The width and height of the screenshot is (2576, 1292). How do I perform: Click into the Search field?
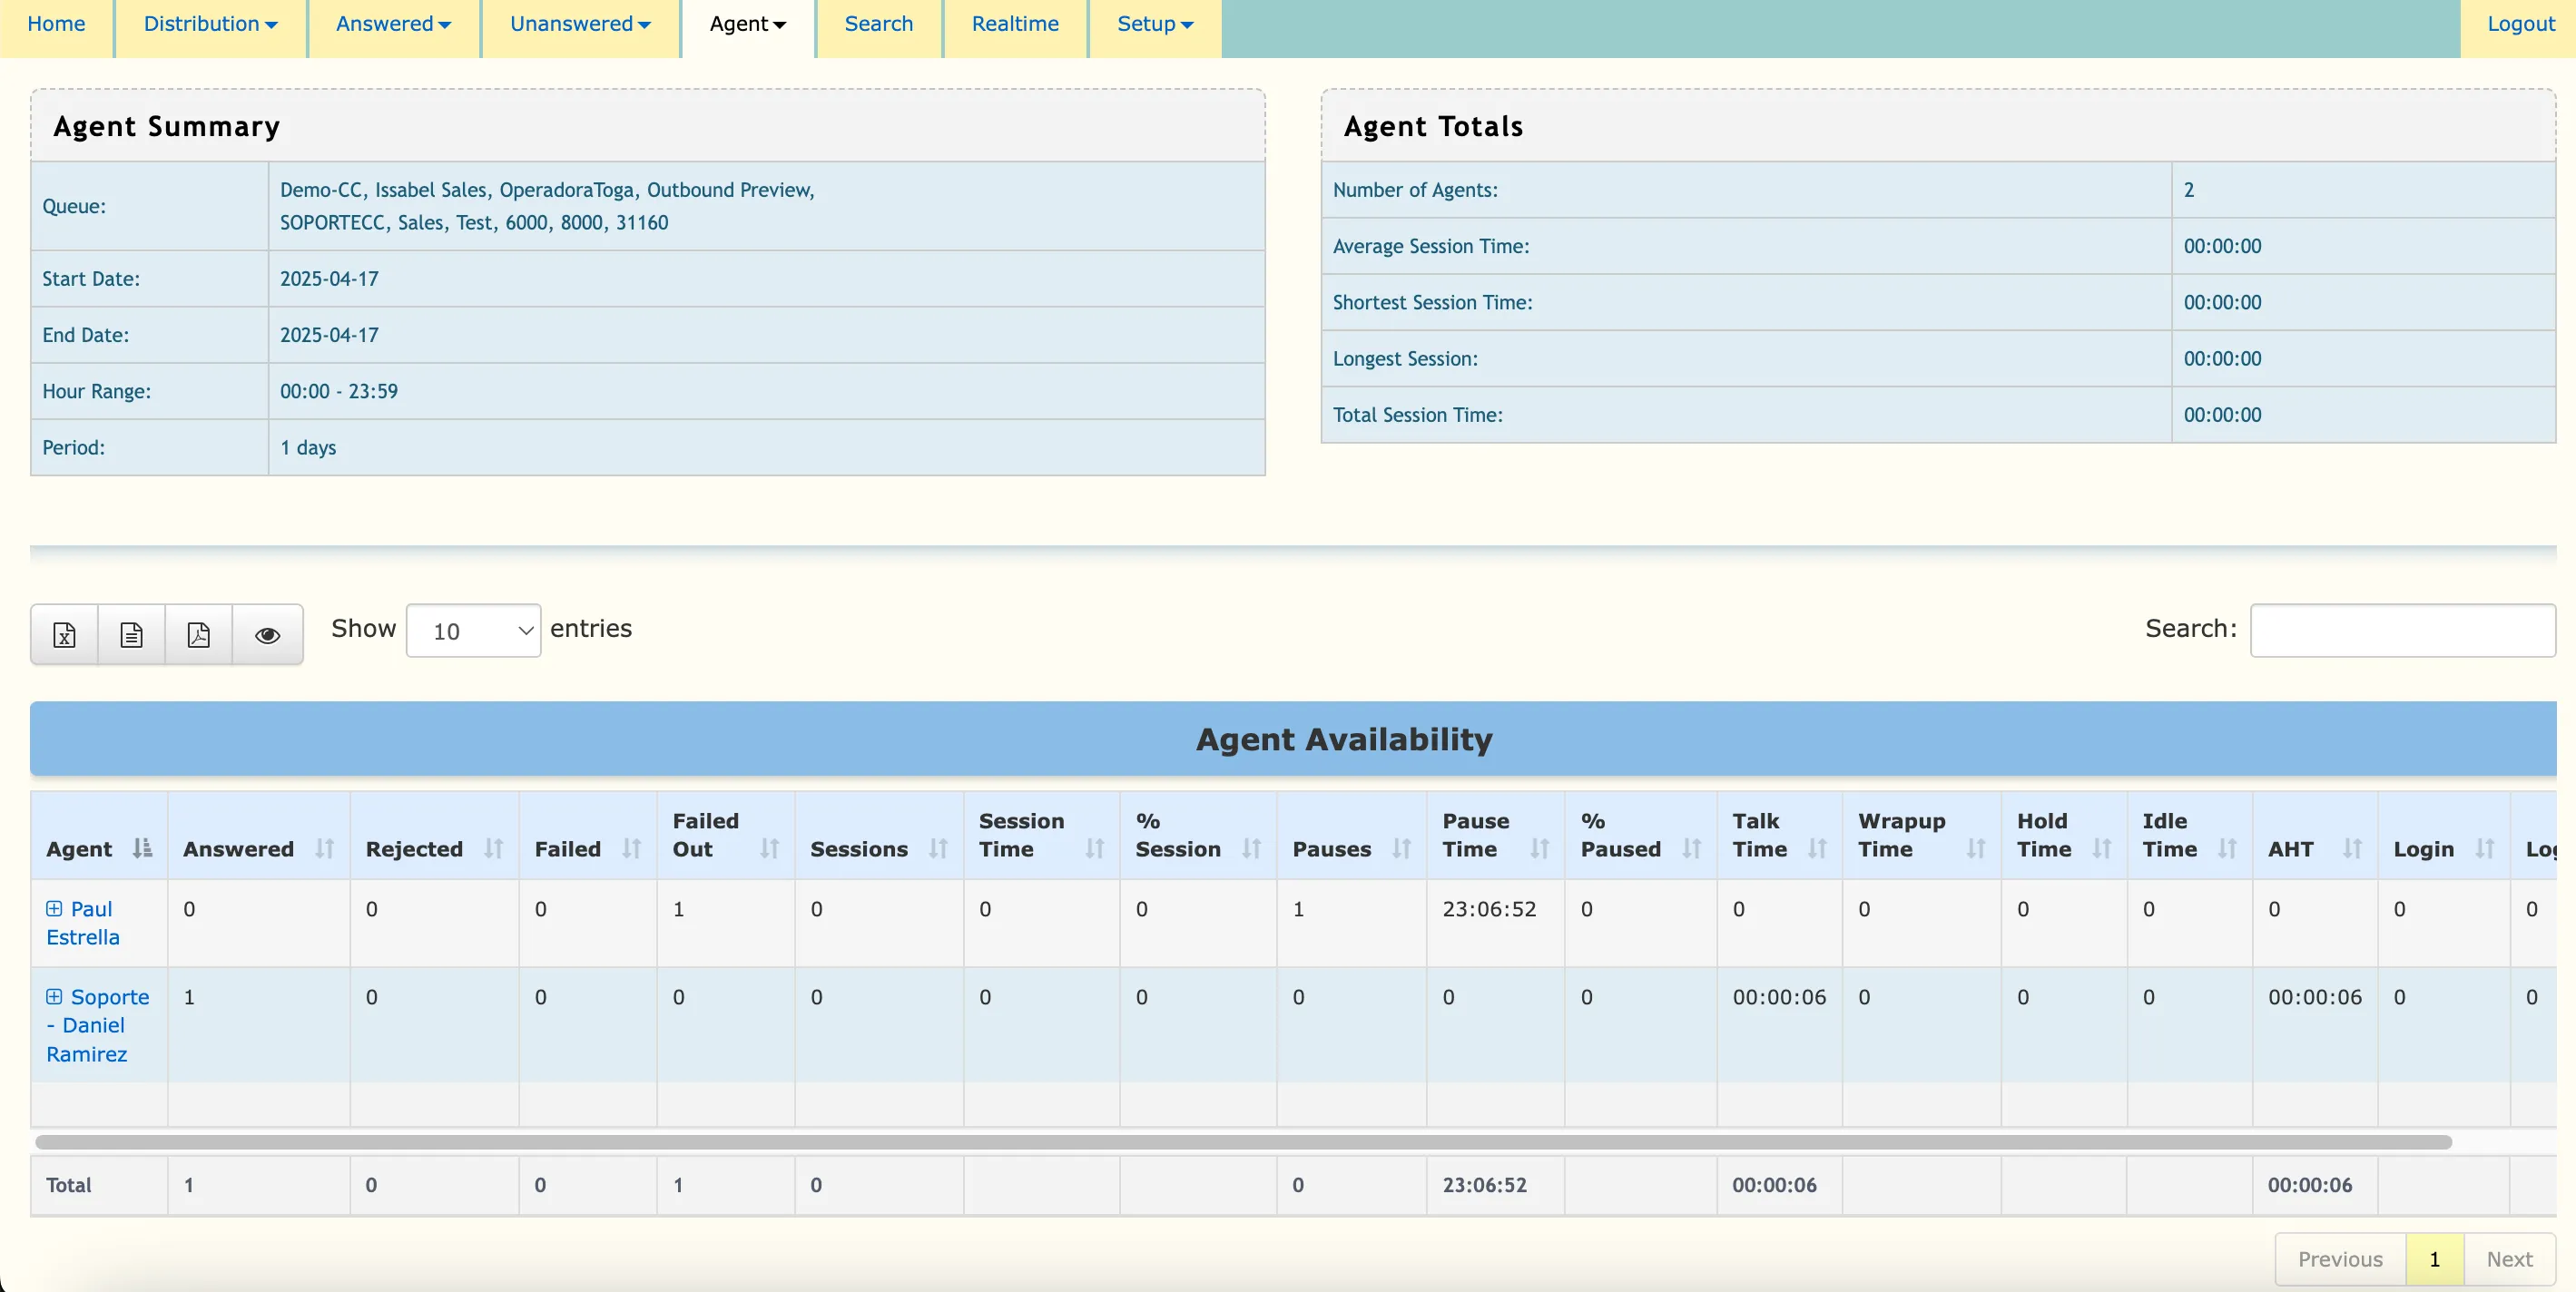pyautogui.click(x=2402, y=630)
